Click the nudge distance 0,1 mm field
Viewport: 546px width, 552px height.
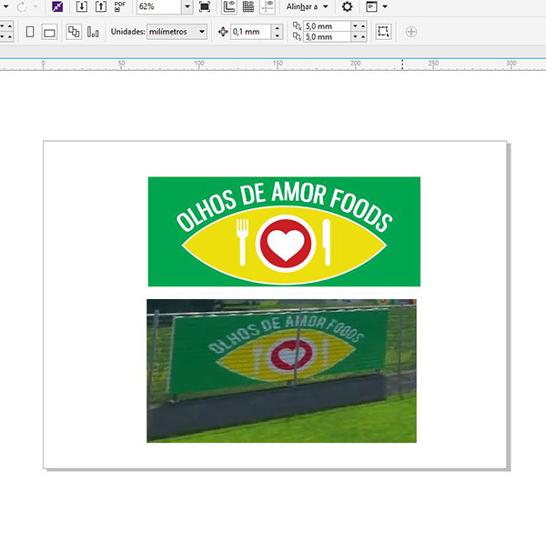251,32
